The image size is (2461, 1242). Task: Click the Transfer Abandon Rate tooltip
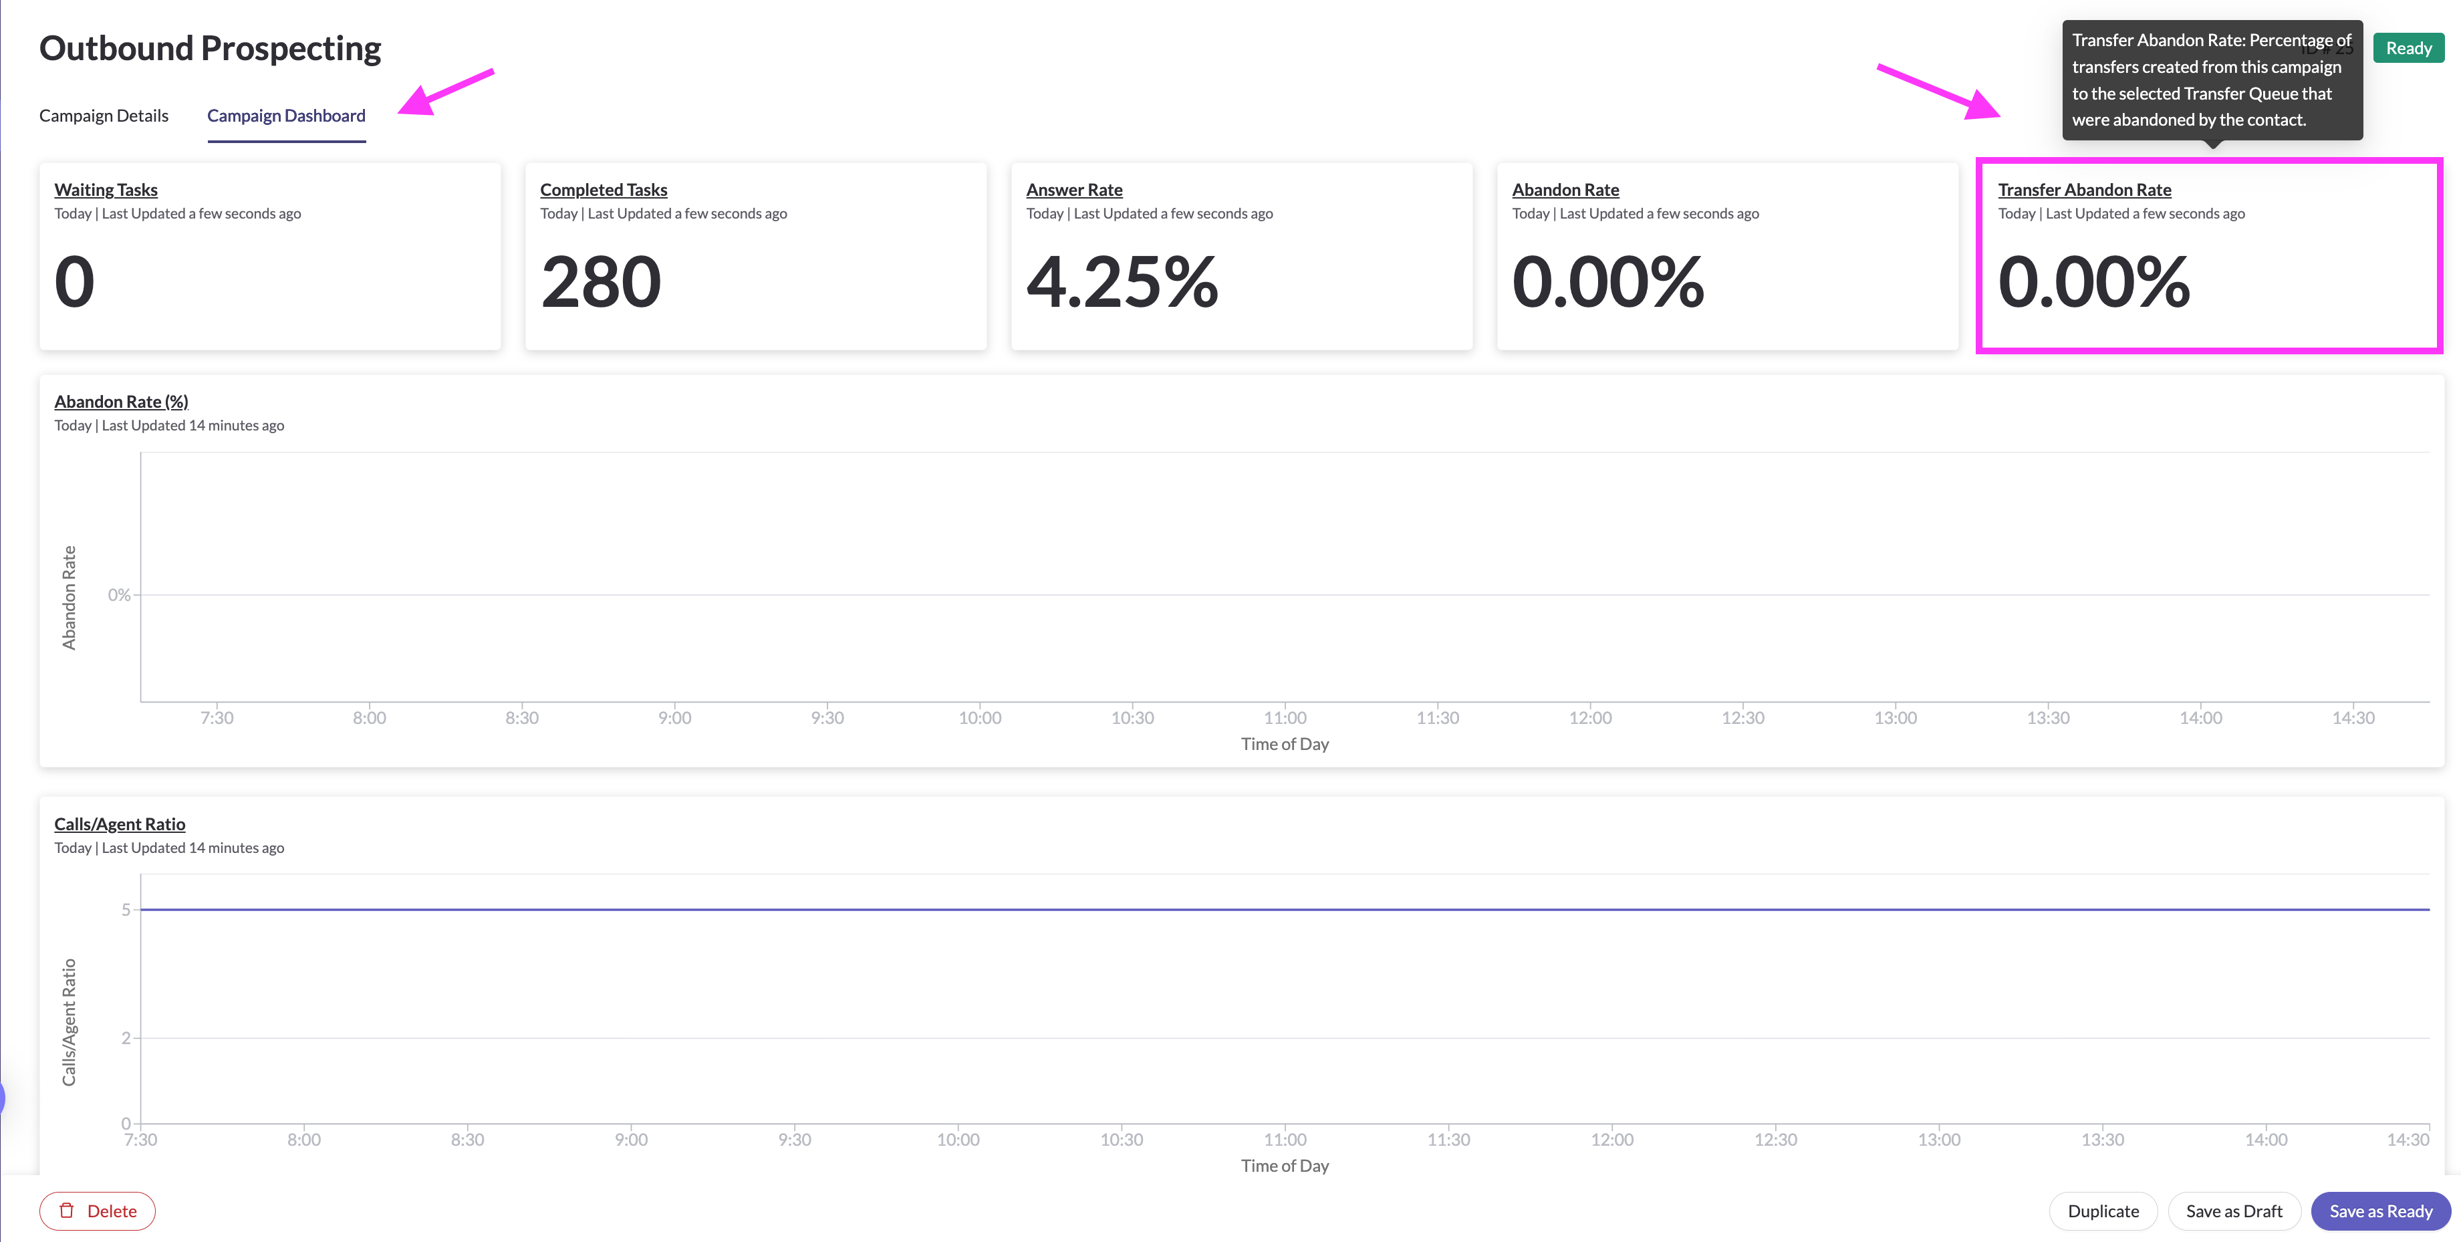point(2211,80)
